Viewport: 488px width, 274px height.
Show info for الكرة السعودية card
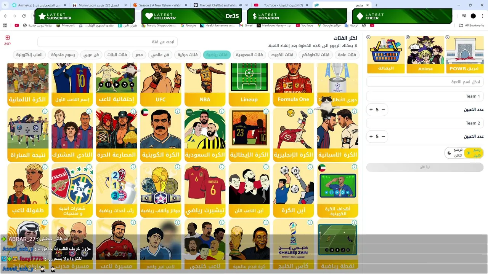pyautogui.click(x=222, y=112)
